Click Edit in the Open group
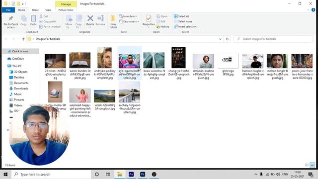Image resolution: width=318 pixels, height=179 pixels. (x=161, y=21)
